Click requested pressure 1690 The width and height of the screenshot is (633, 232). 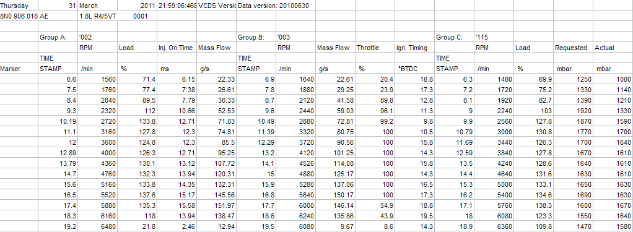[x=574, y=194]
